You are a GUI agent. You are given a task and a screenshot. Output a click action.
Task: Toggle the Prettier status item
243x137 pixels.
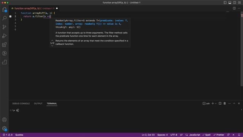pos(219,135)
